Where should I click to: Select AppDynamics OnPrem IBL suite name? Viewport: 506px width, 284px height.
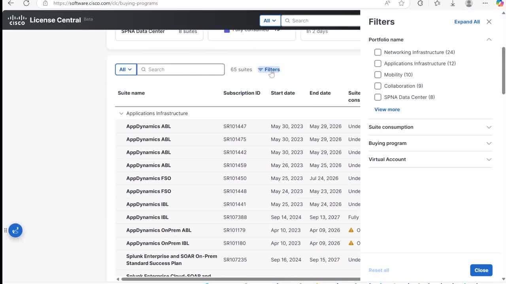(158, 243)
